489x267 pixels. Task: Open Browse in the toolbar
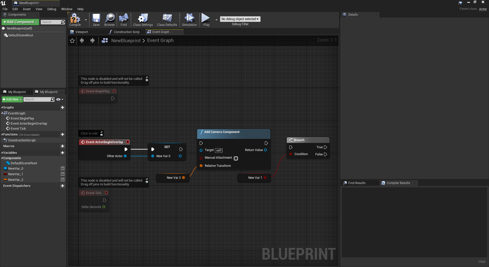point(110,20)
